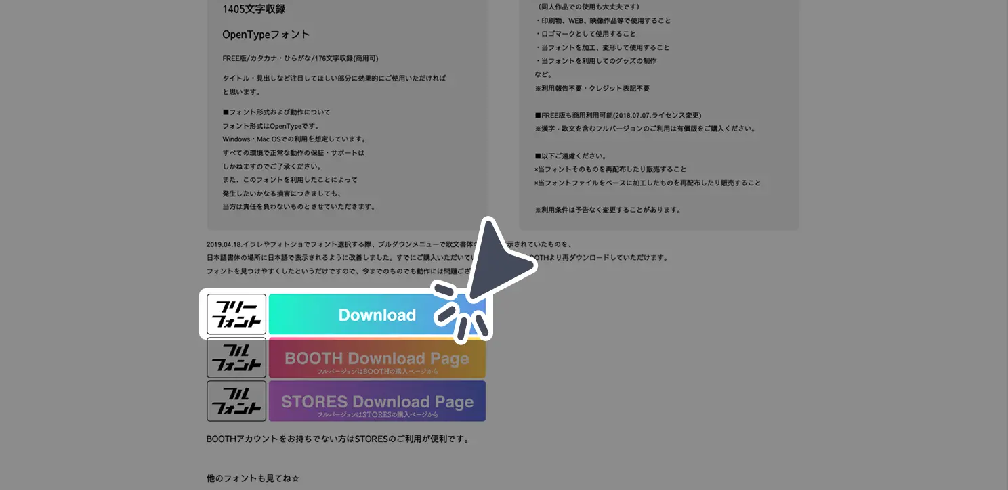Click the '■以下ご遠慮ください。' line
This screenshot has width=1008, height=490.
tap(570, 156)
